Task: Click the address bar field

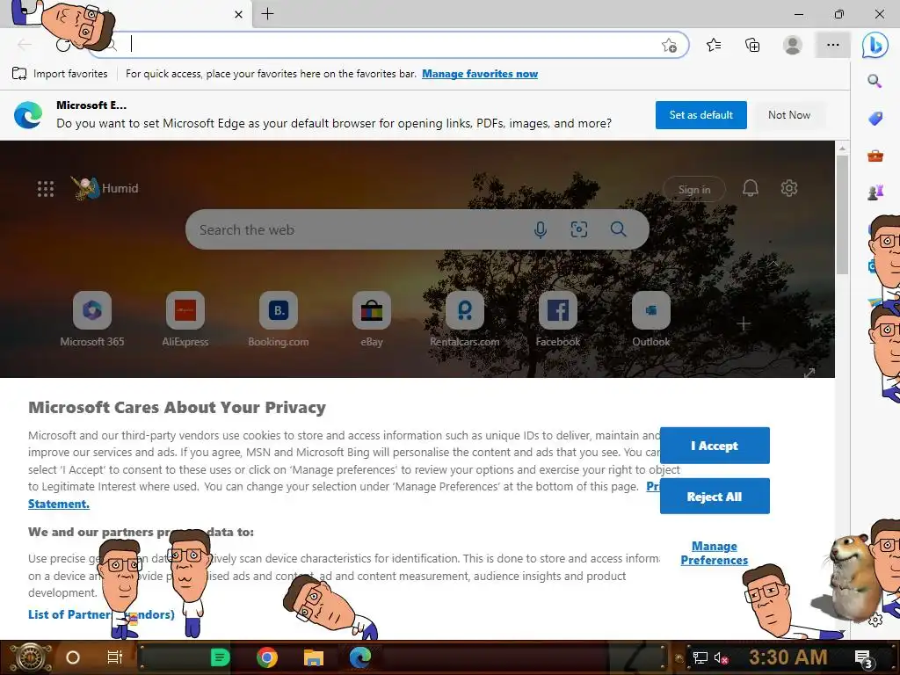Action: pos(390,45)
